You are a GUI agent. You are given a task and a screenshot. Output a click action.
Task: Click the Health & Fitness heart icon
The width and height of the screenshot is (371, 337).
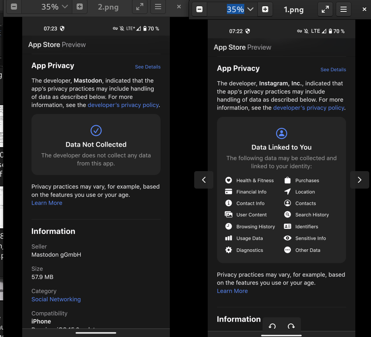[229, 180]
